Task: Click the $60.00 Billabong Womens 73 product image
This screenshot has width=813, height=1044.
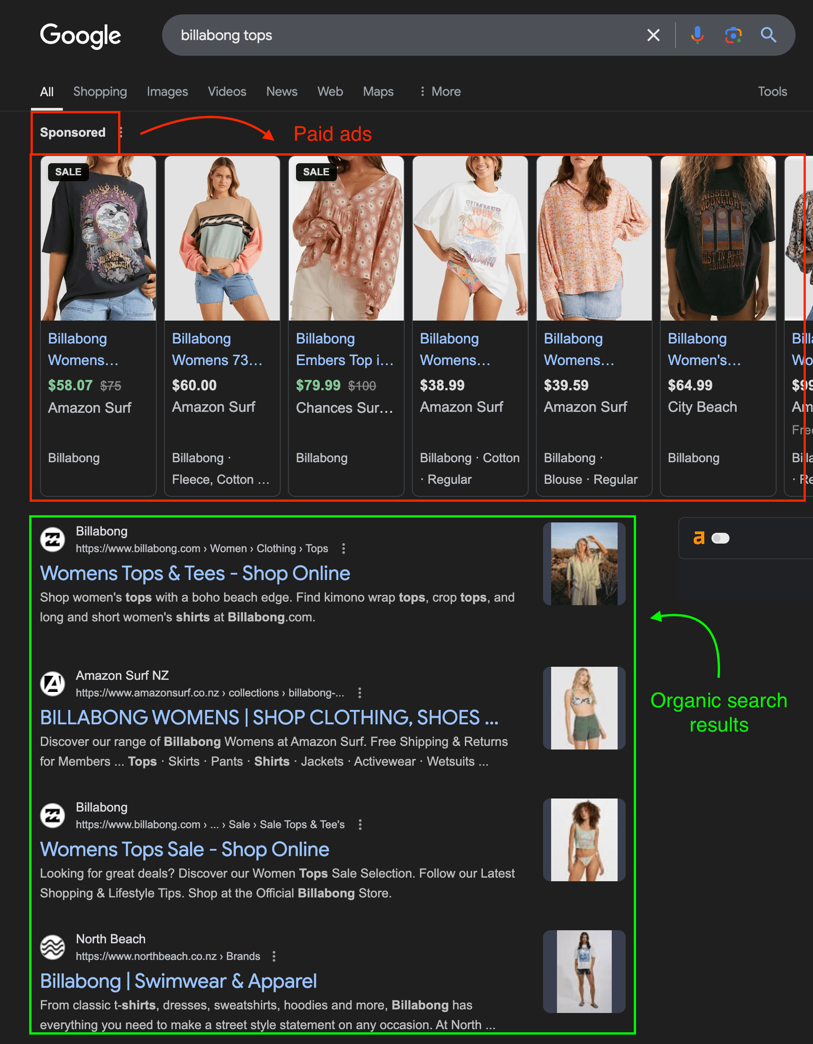Action: point(222,238)
